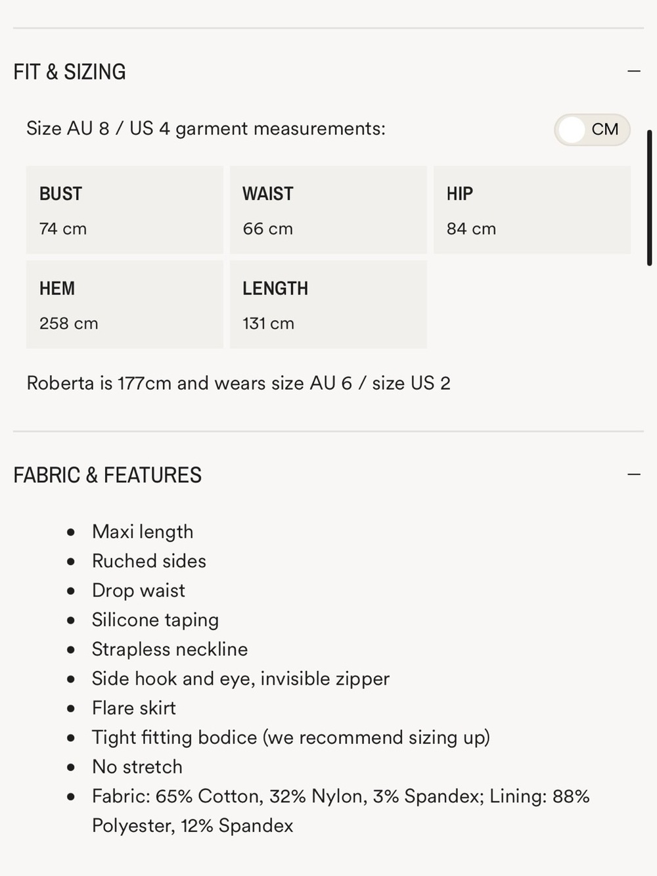This screenshot has width=657, height=876.
Task: Click the Side hook and eye zipper item
Action: point(240,678)
